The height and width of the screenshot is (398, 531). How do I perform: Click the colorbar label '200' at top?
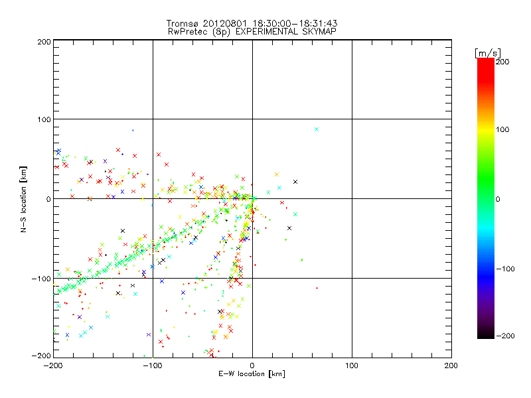pyautogui.click(x=502, y=62)
